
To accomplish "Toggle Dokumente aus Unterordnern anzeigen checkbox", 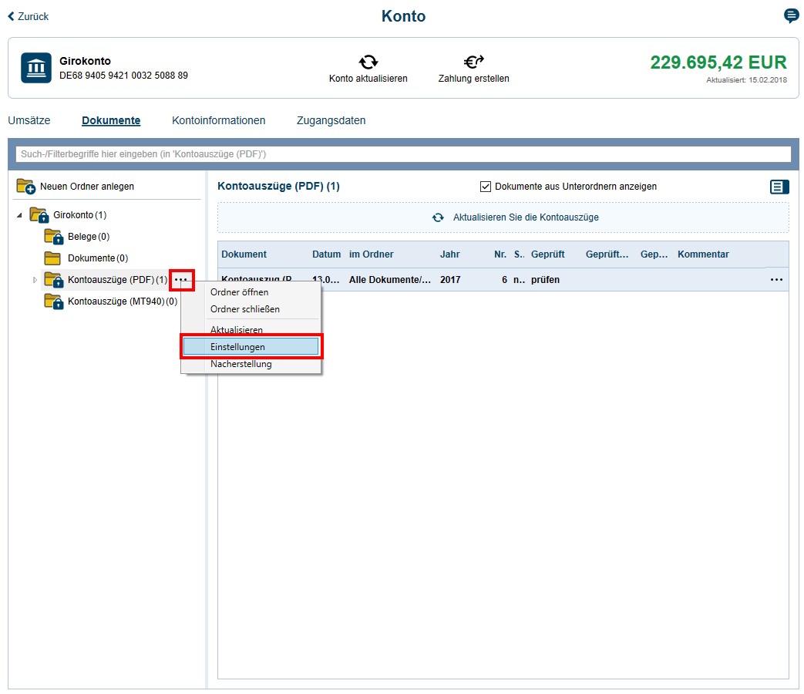I will pos(486,187).
